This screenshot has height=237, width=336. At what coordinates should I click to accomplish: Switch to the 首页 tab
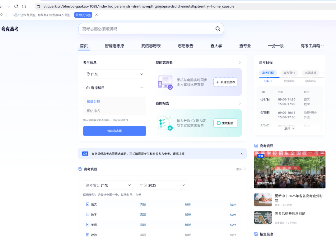tap(84, 46)
